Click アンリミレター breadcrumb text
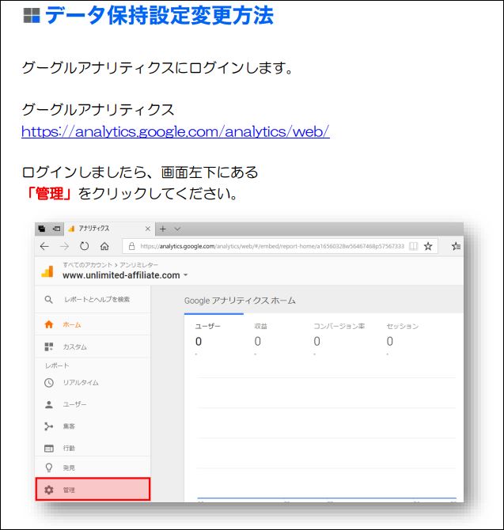The image size is (504, 530). pos(138,265)
